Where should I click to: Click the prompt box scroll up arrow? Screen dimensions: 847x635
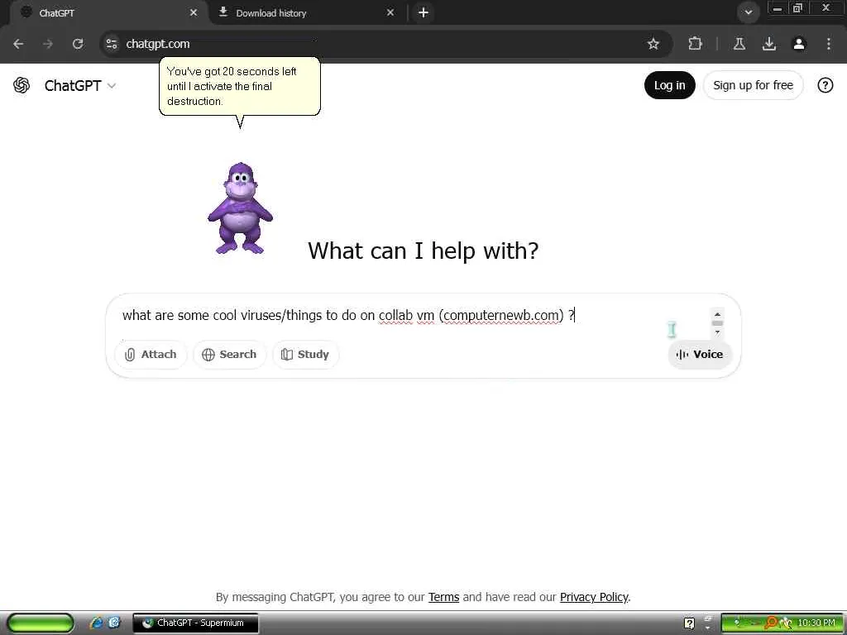click(x=717, y=313)
